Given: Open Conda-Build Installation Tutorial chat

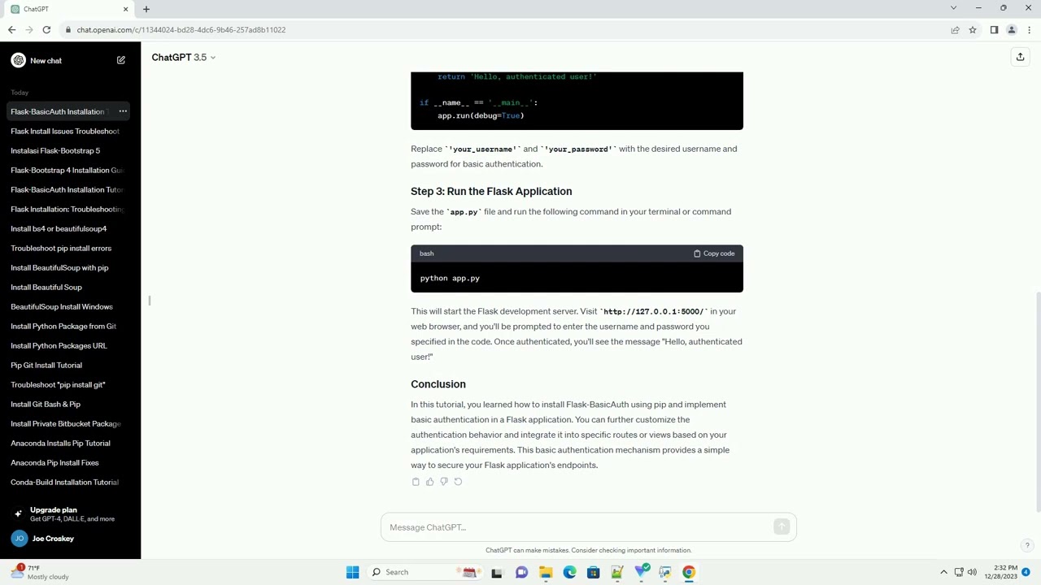Looking at the screenshot, I should pos(65,482).
